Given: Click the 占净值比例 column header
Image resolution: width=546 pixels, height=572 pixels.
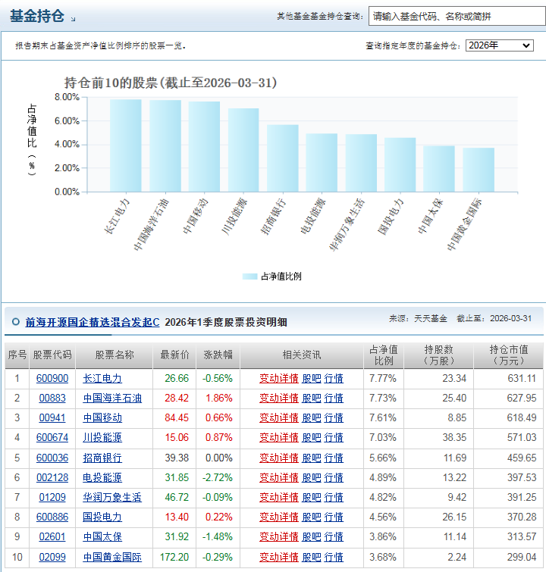Looking at the screenshot, I should click(x=384, y=355).
